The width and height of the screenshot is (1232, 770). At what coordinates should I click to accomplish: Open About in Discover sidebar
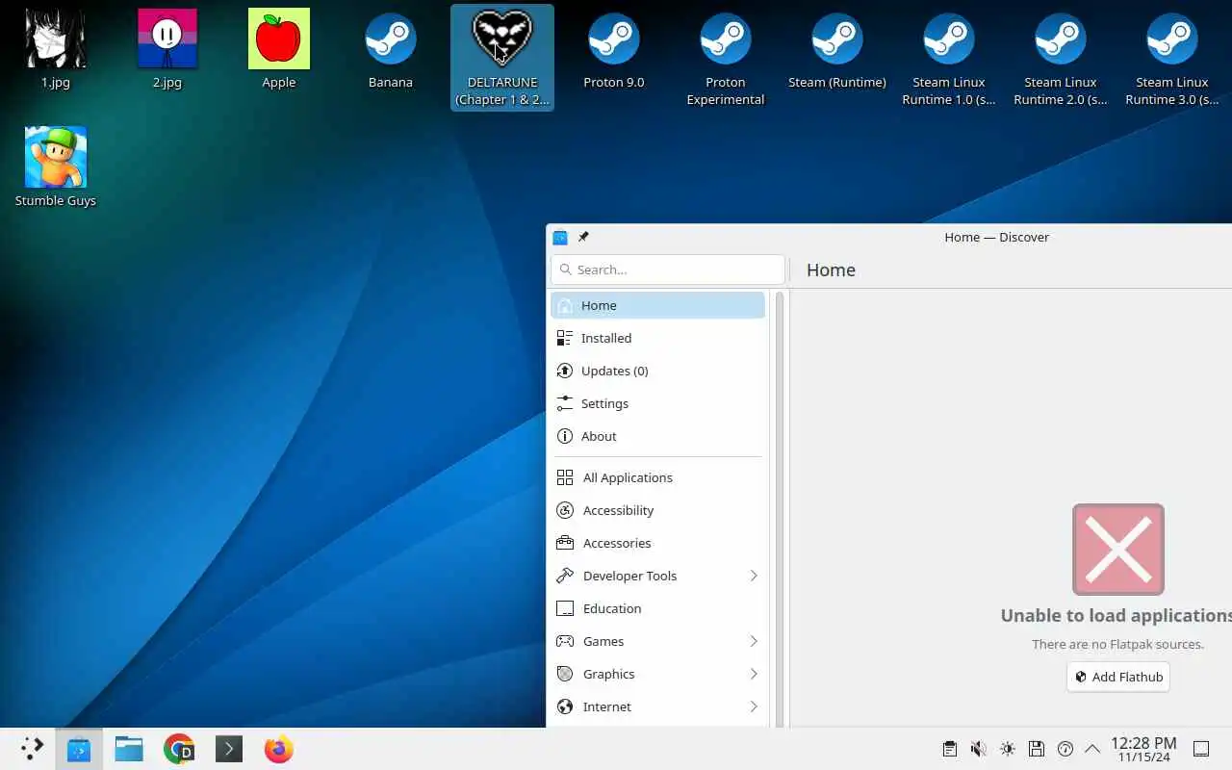tap(657, 436)
